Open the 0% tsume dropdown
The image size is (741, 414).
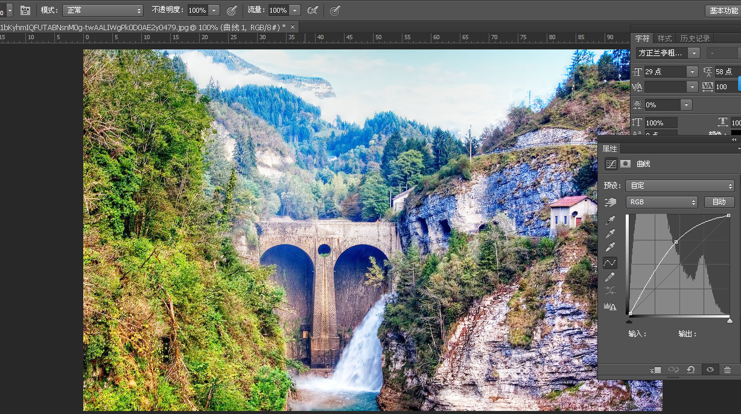coord(686,105)
